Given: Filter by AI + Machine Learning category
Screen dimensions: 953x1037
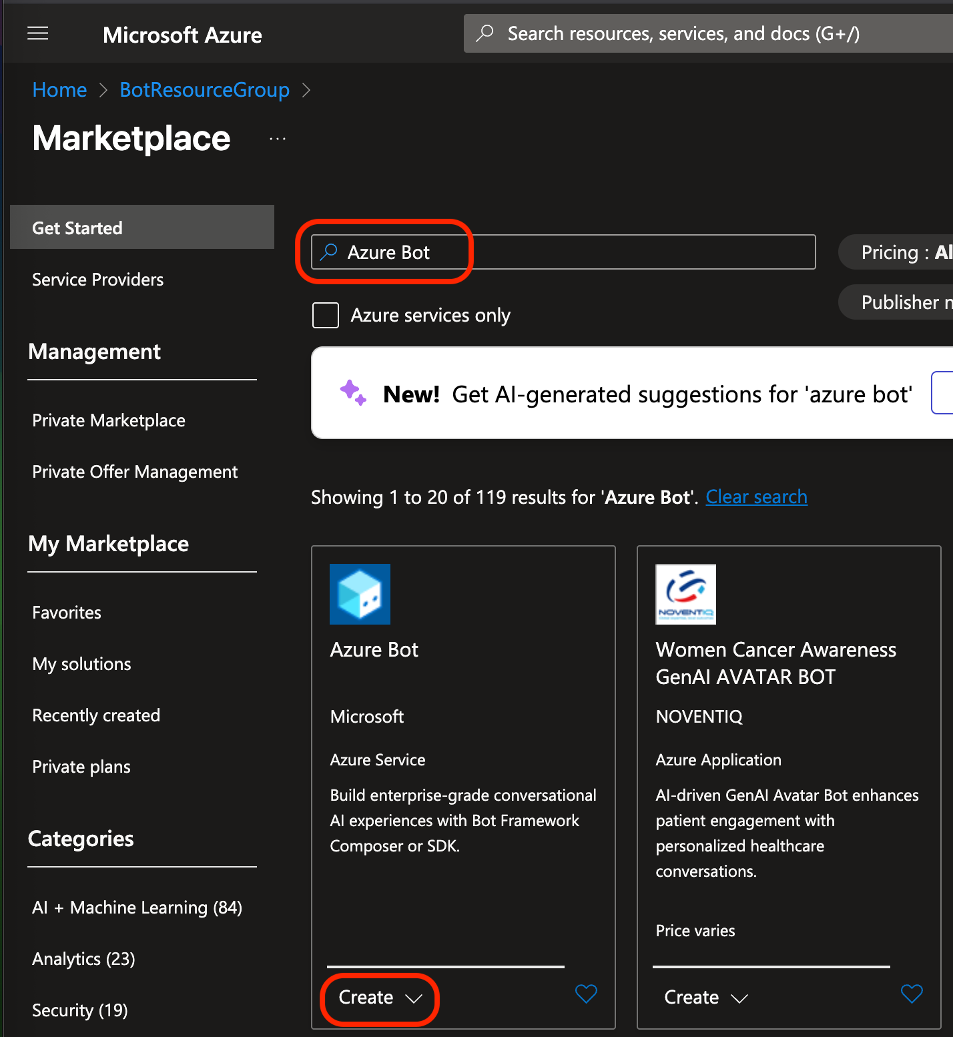Looking at the screenshot, I should tap(137, 908).
